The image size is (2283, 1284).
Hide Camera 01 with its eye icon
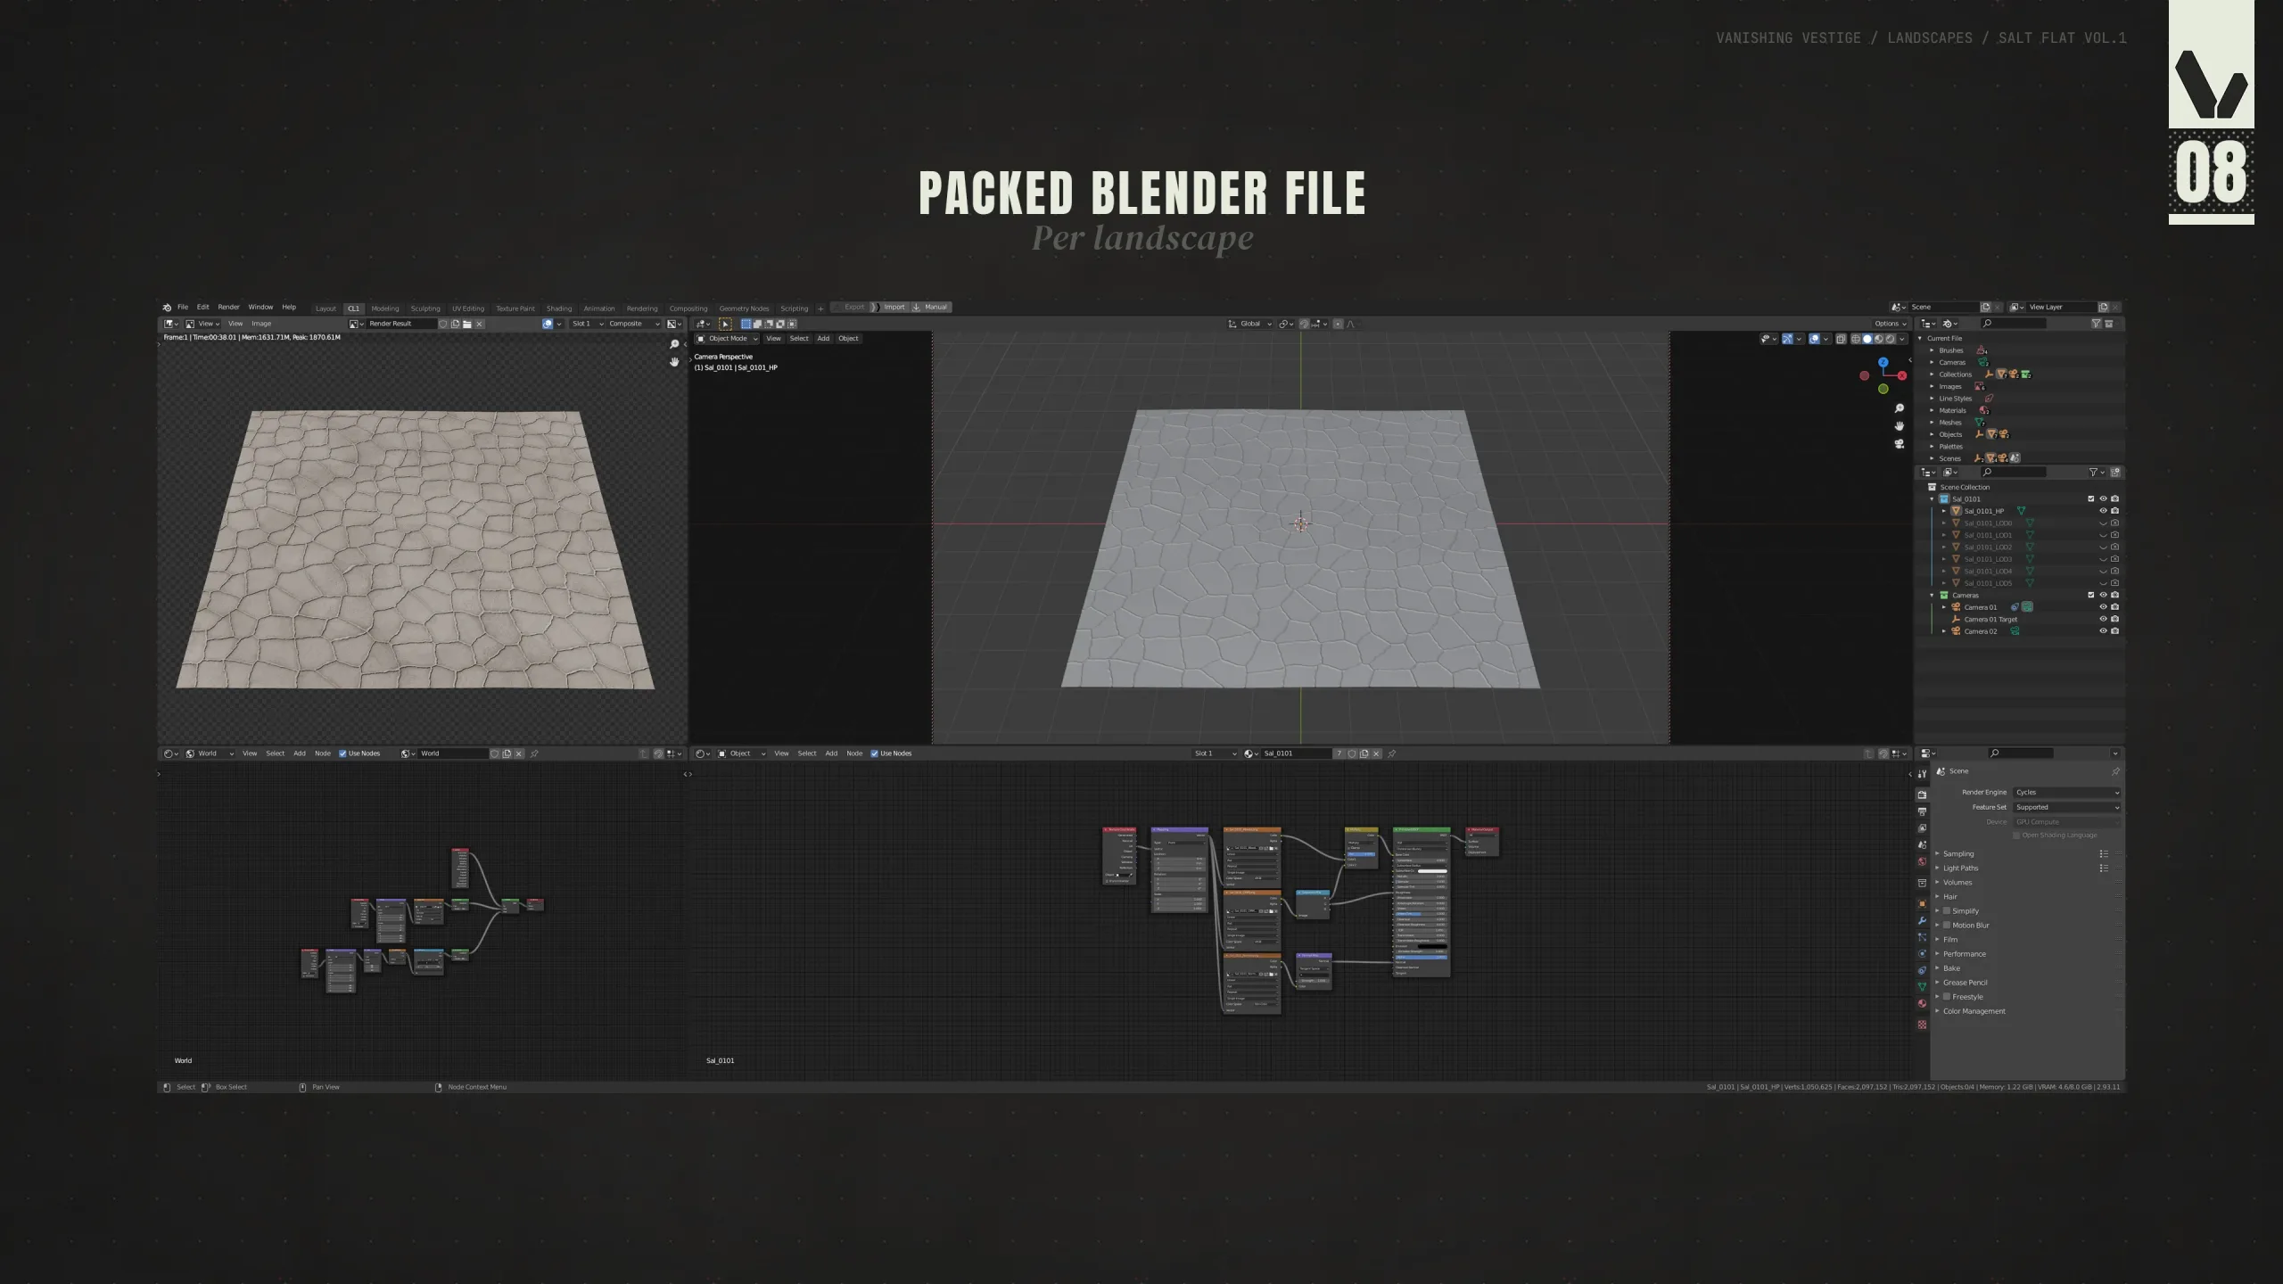(x=2103, y=607)
